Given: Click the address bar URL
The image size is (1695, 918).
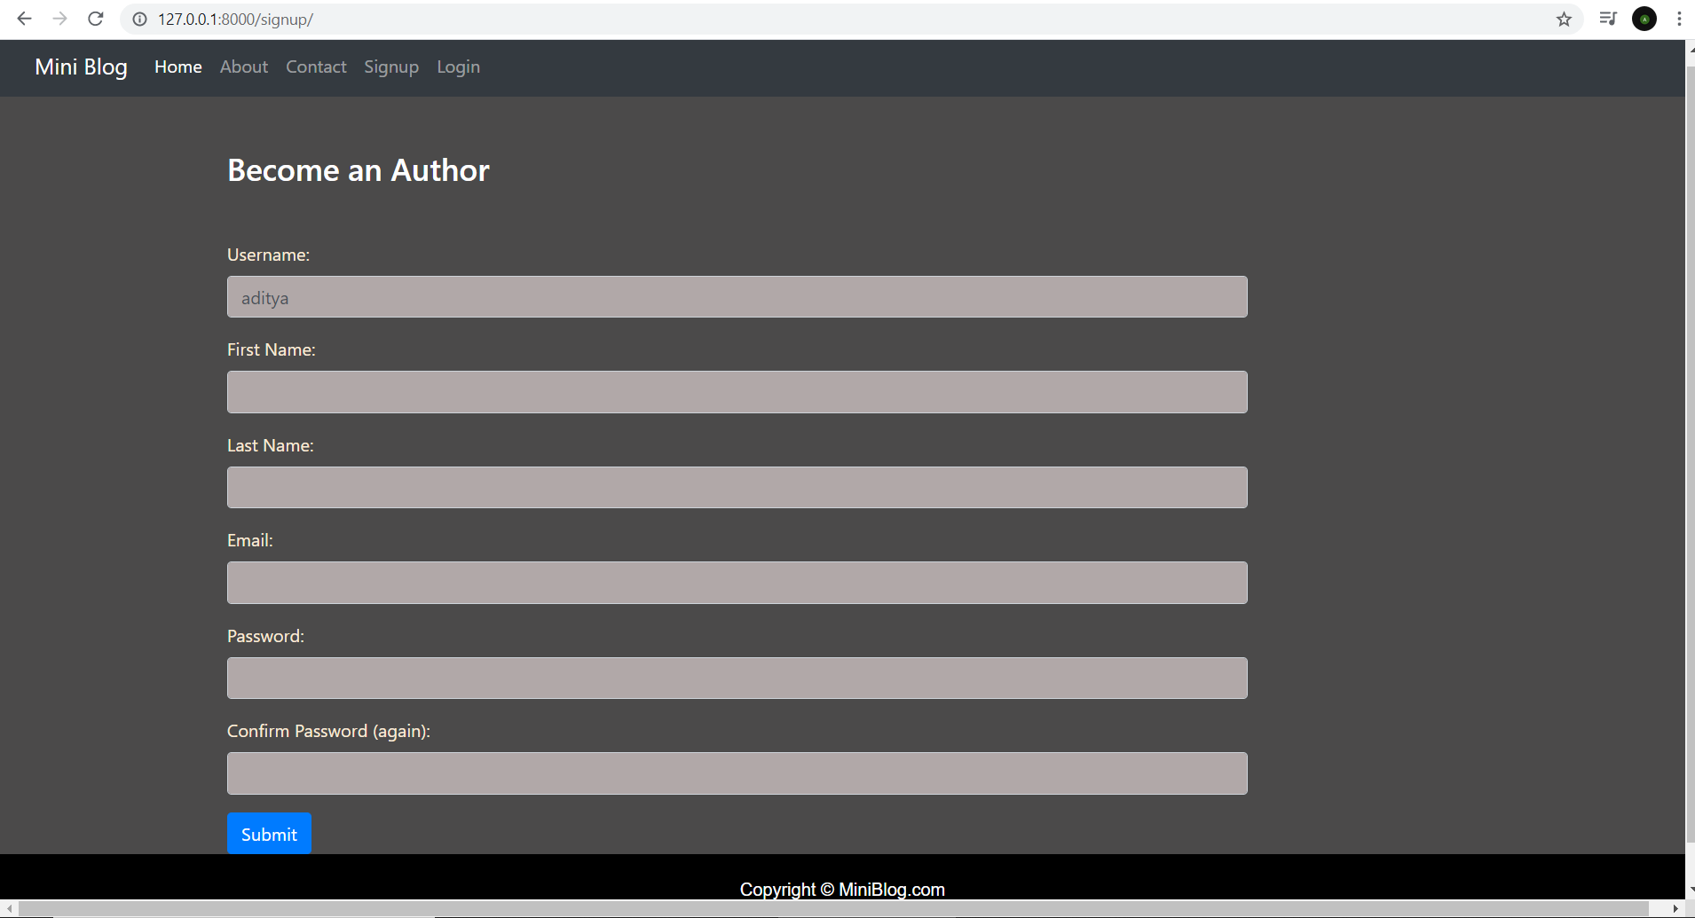Looking at the screenshot, I should pyautogui.click(x=235, y=19).
